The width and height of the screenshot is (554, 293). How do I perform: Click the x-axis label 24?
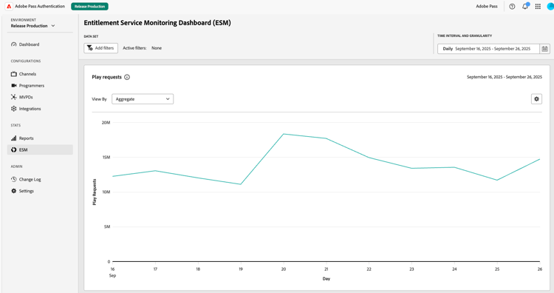(x=454, y=269)
